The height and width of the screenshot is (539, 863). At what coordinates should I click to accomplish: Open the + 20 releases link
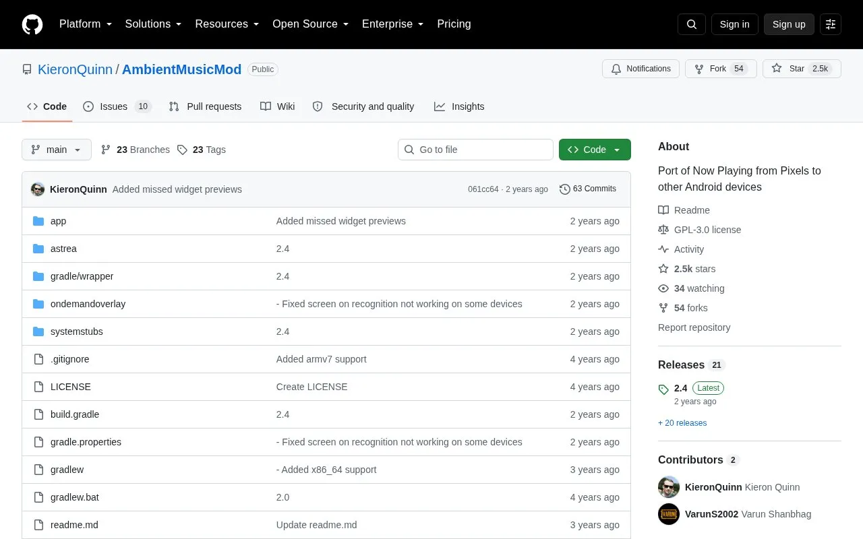682,423
